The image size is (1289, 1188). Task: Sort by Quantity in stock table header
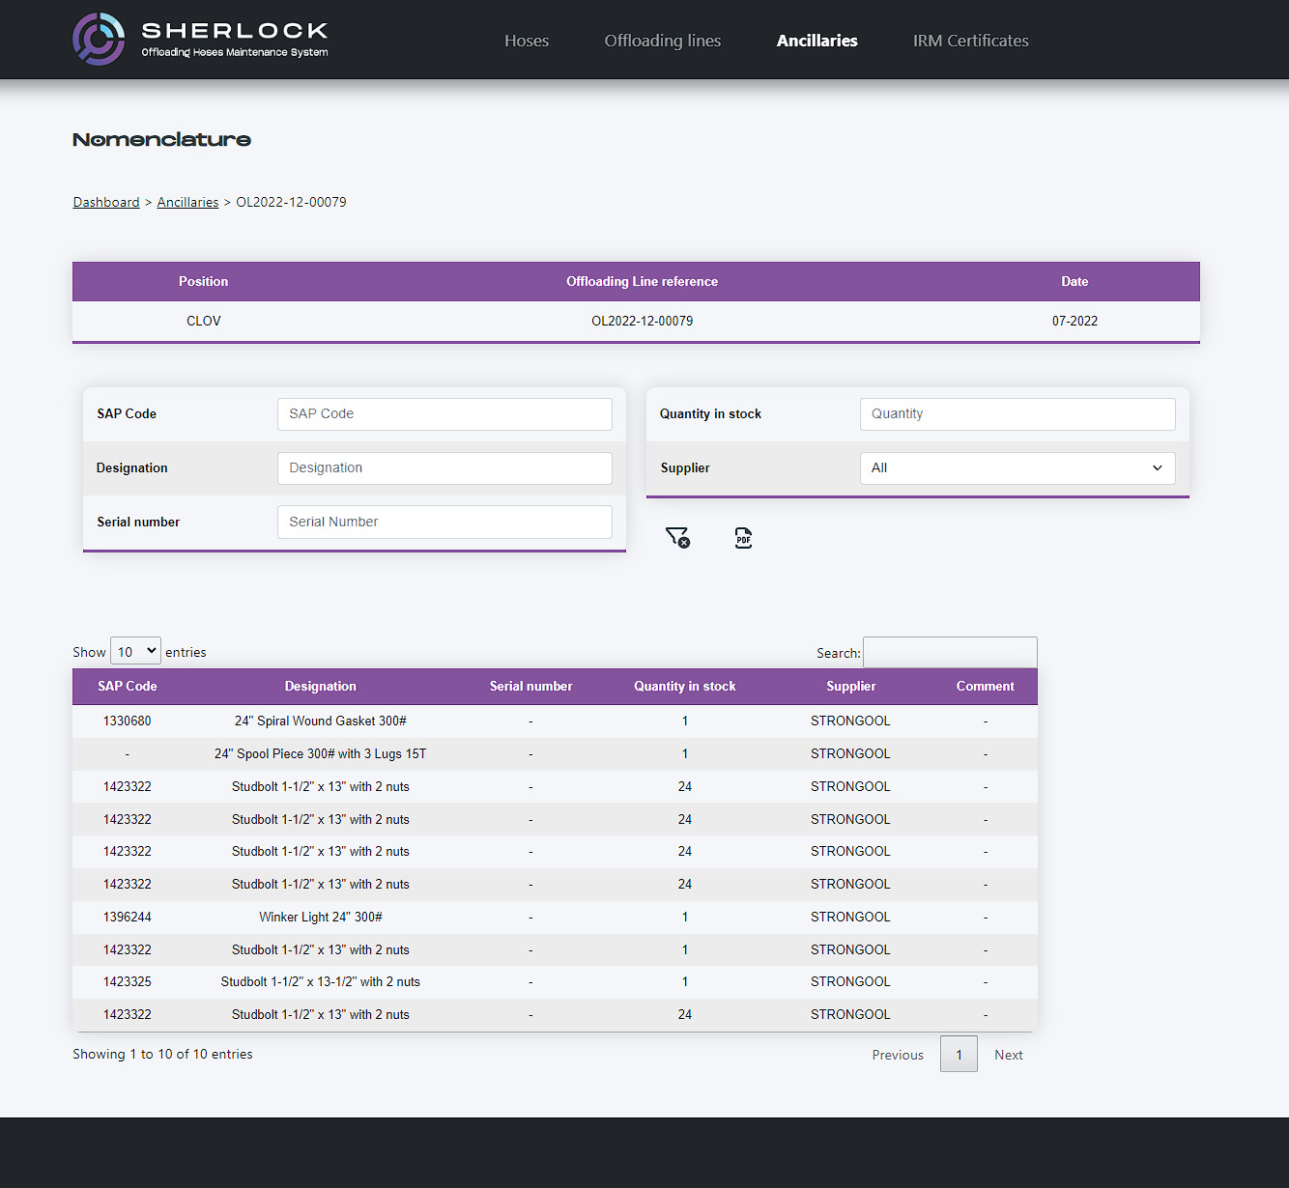click(685, 687)
